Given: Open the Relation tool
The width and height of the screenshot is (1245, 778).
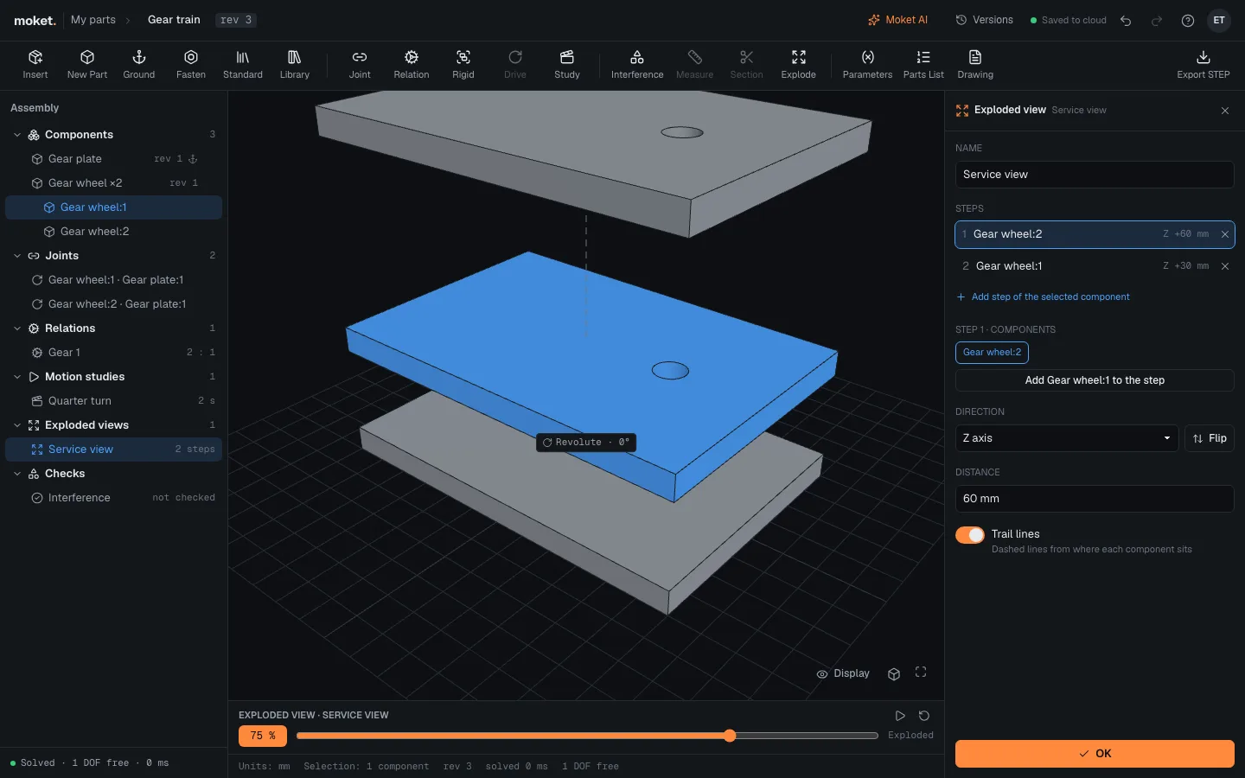Looking at the screenshot, I should pyautogui.click(x=412, y=65).
